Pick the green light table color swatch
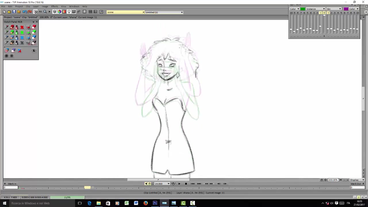 303,9
